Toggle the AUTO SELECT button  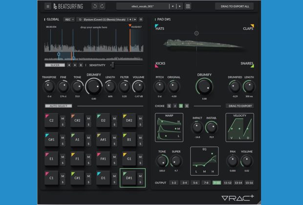tap(59, 106)
